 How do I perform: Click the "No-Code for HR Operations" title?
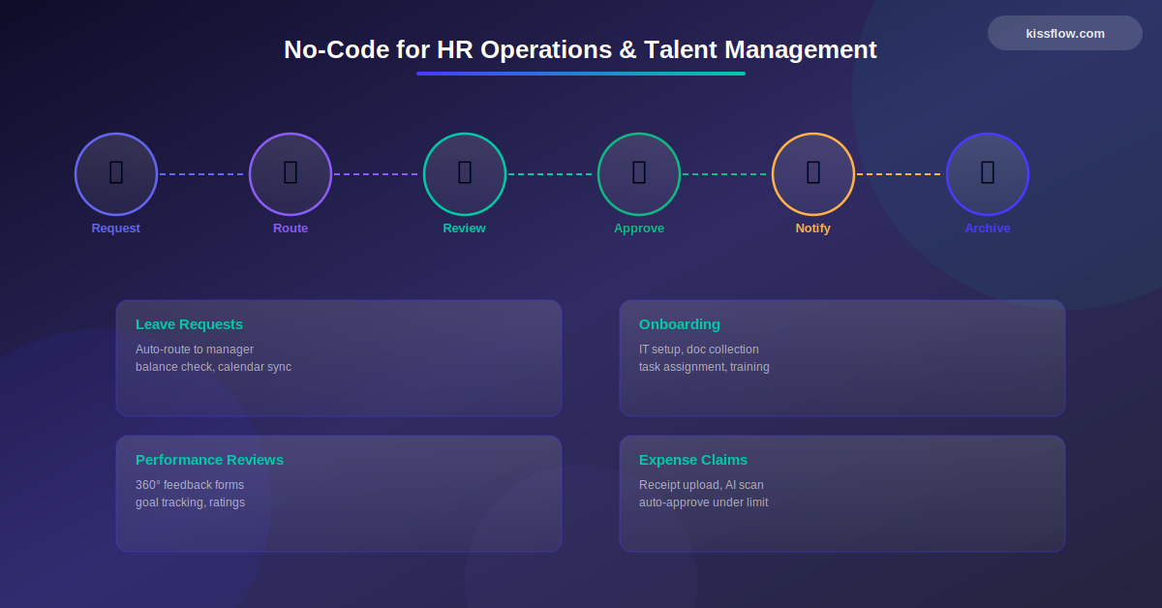point(580,49)
